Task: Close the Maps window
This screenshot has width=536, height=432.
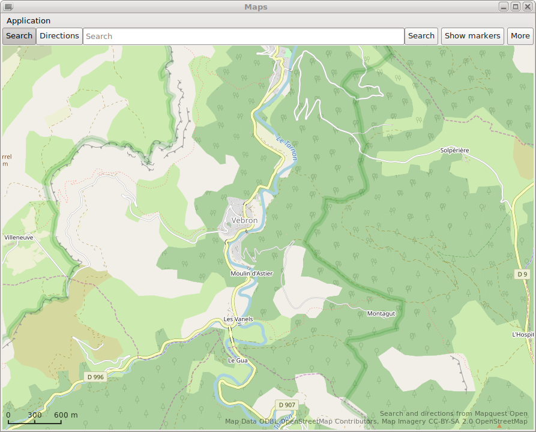Action: (527, 7)
